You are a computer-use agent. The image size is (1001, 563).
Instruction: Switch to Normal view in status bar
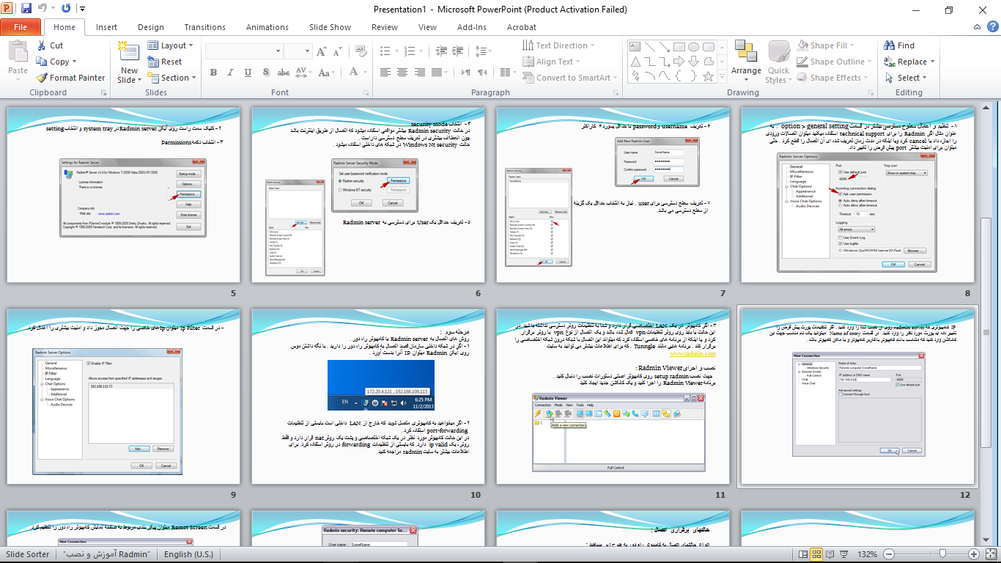tap(804, 554)
